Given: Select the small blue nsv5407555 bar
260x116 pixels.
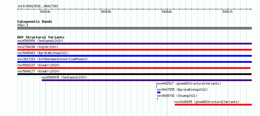Looking at the screenshot, I should [159, 92].
